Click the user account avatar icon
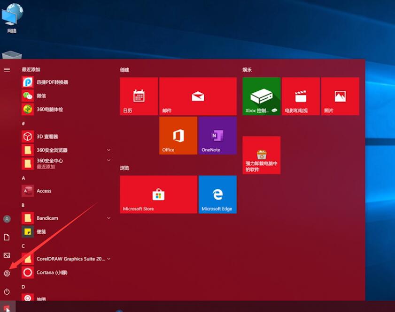Viewport: 395px width, 312px height. 7,219
